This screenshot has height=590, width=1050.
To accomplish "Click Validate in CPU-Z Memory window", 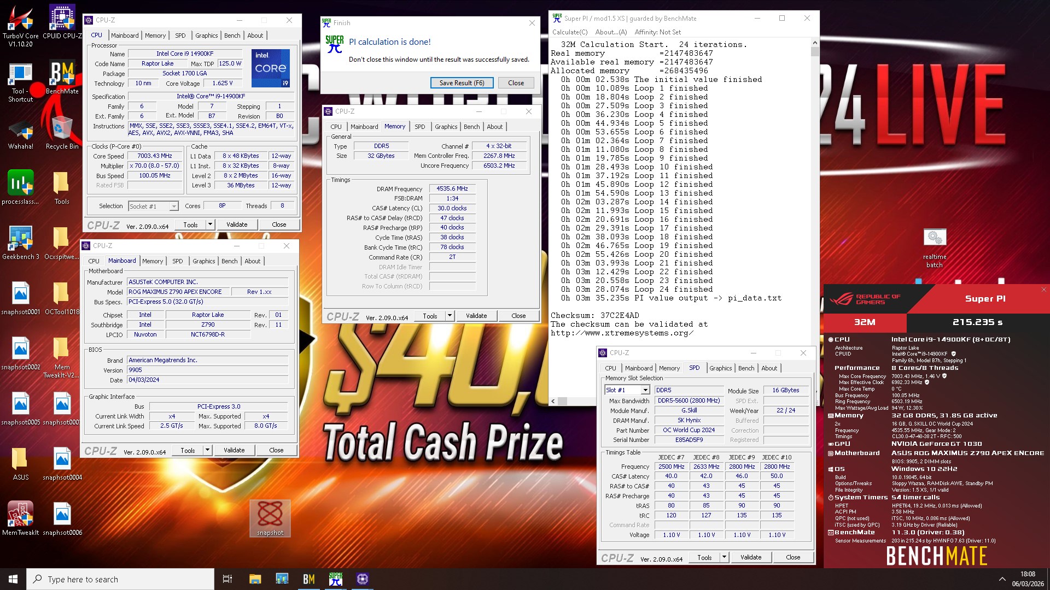I will (x=476, y=316).
